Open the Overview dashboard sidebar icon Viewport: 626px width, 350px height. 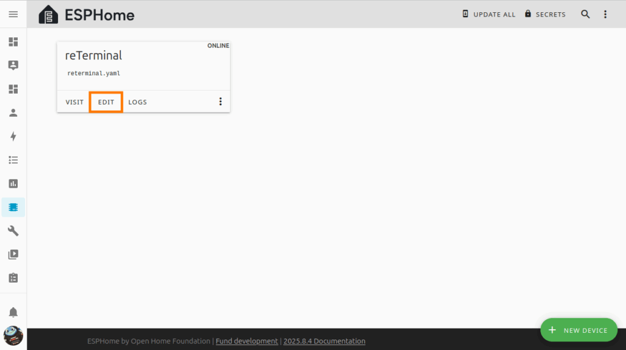pos(13,42)
